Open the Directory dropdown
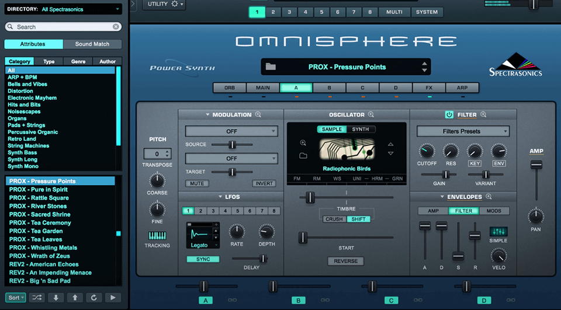The image size is (561, 310). click(x=63, y=9)
